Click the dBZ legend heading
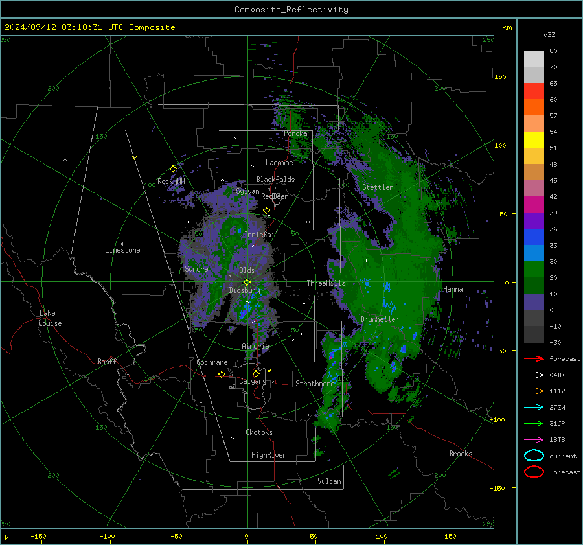583x545 pixels. pos(549,34)
